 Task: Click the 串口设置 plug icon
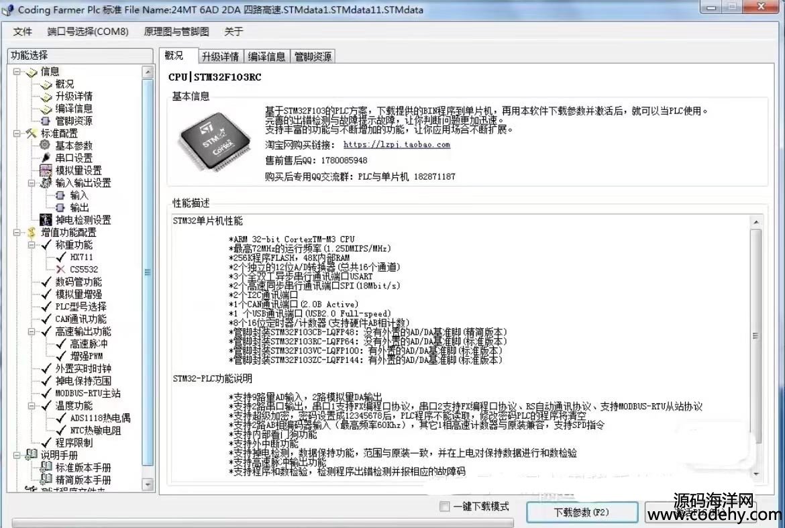pyautogui.click(x=46, y=158)
